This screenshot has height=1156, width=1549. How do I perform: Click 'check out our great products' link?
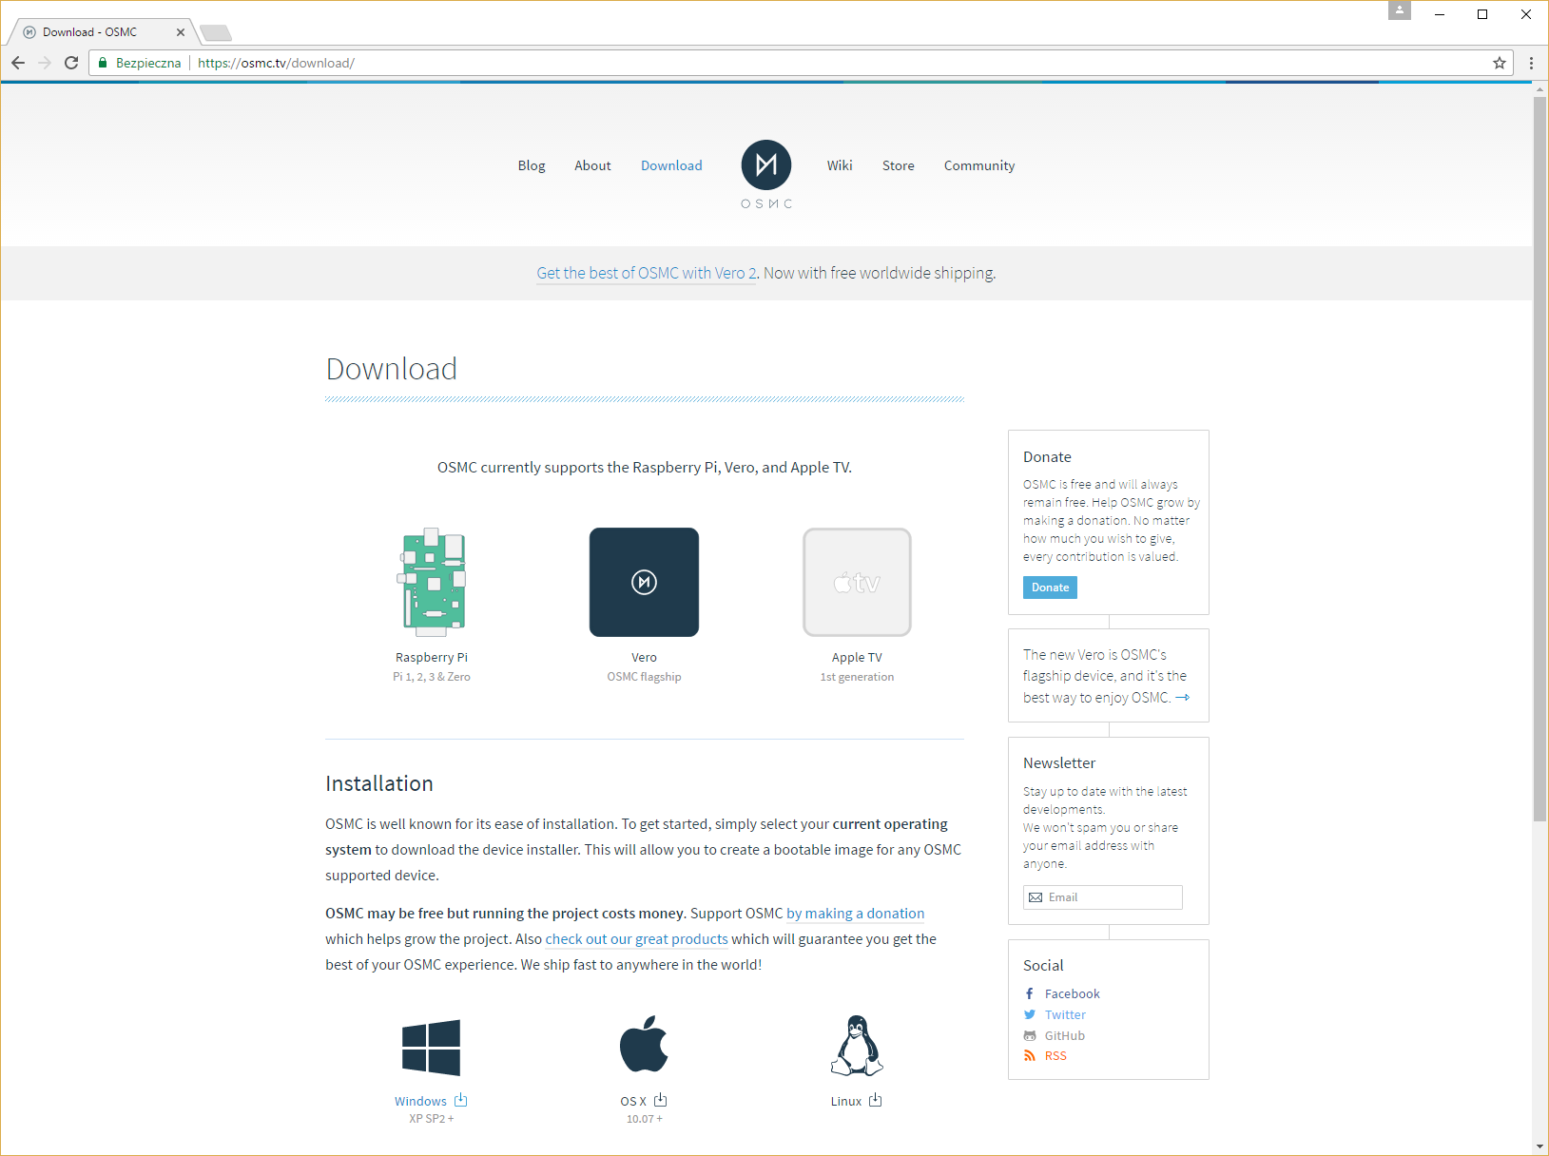click(636, 939)
